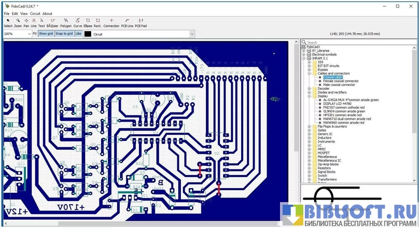Open the 100% zoom level dropdown

[17, 34]
